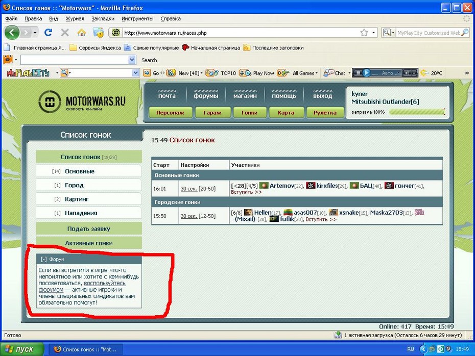This screenshot has width=475, height=356.
Task: Join the 15:50 city race via Вступить >>
Action: 321,219
